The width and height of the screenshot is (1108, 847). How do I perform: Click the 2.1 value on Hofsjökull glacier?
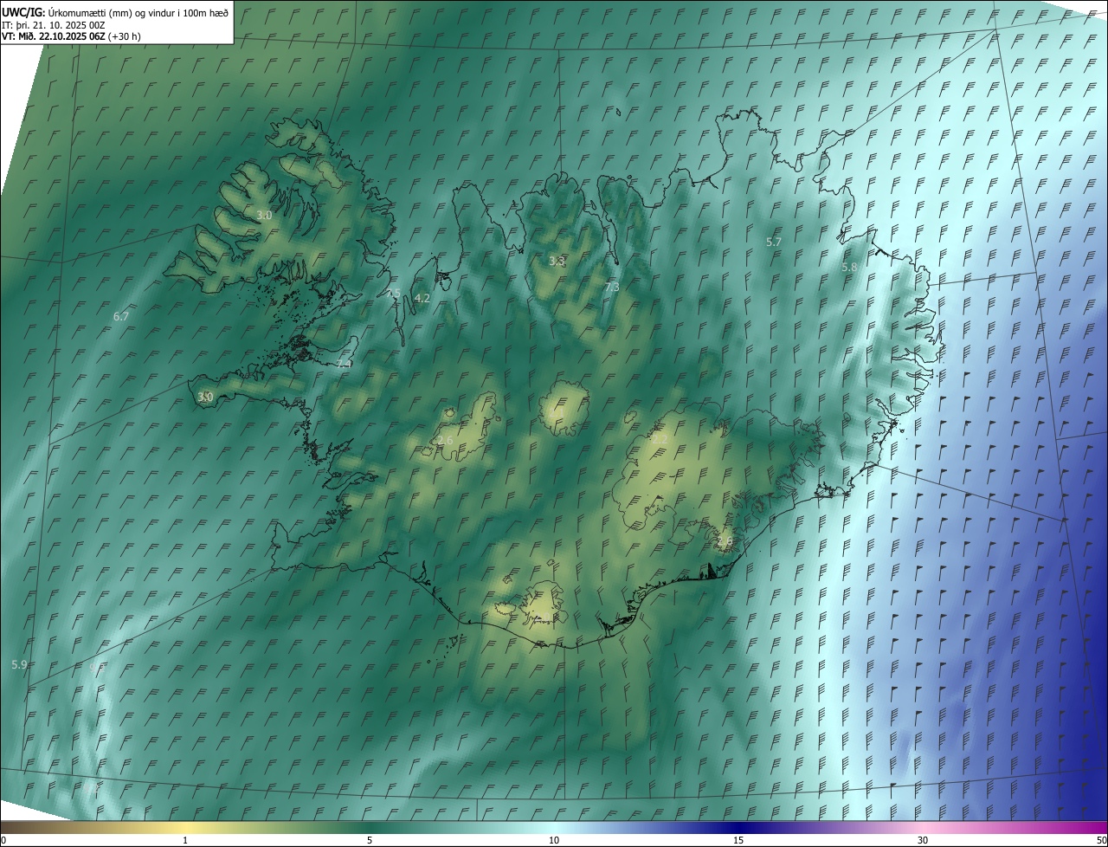pyautogui.click(x=556, y=415)
